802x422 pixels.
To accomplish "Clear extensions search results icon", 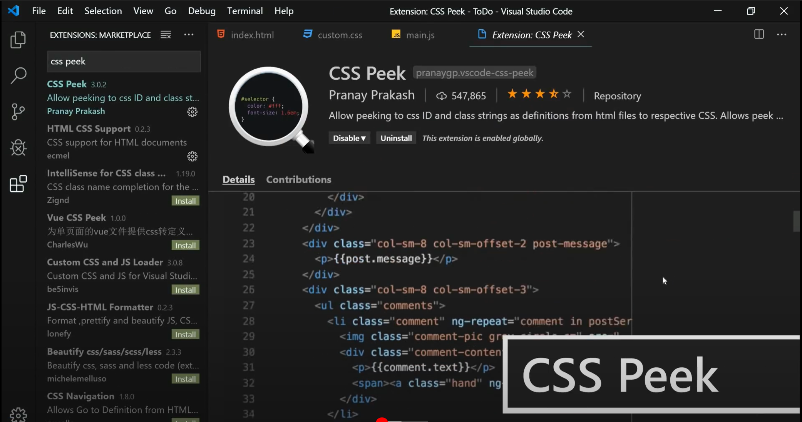I will [166, 35].
